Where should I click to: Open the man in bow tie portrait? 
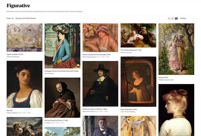100,126
